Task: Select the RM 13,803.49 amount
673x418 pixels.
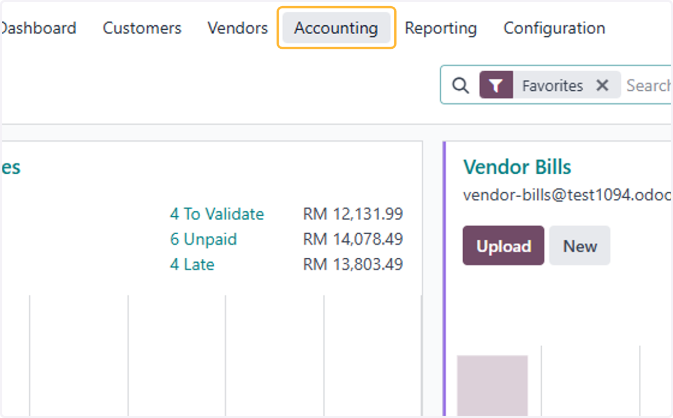Action: click(x=353, y=264)
